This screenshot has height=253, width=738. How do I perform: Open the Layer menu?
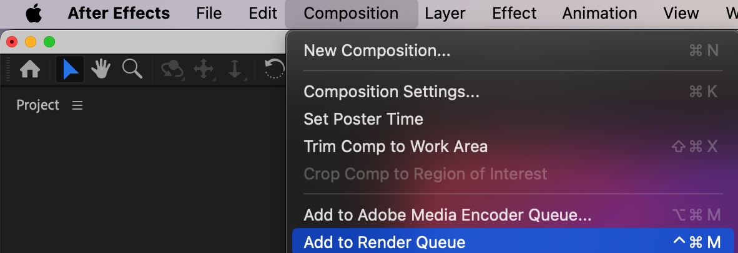445,13
